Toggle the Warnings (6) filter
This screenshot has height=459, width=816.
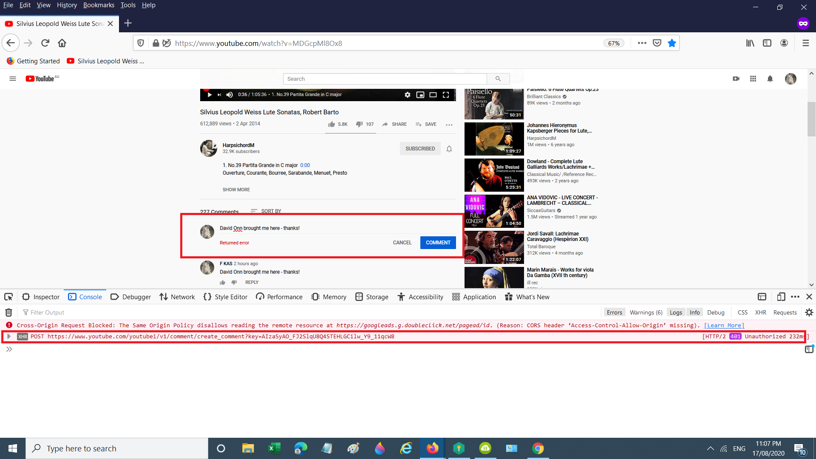(646, 312)
